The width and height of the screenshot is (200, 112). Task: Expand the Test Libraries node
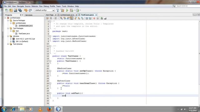(8, 44)
